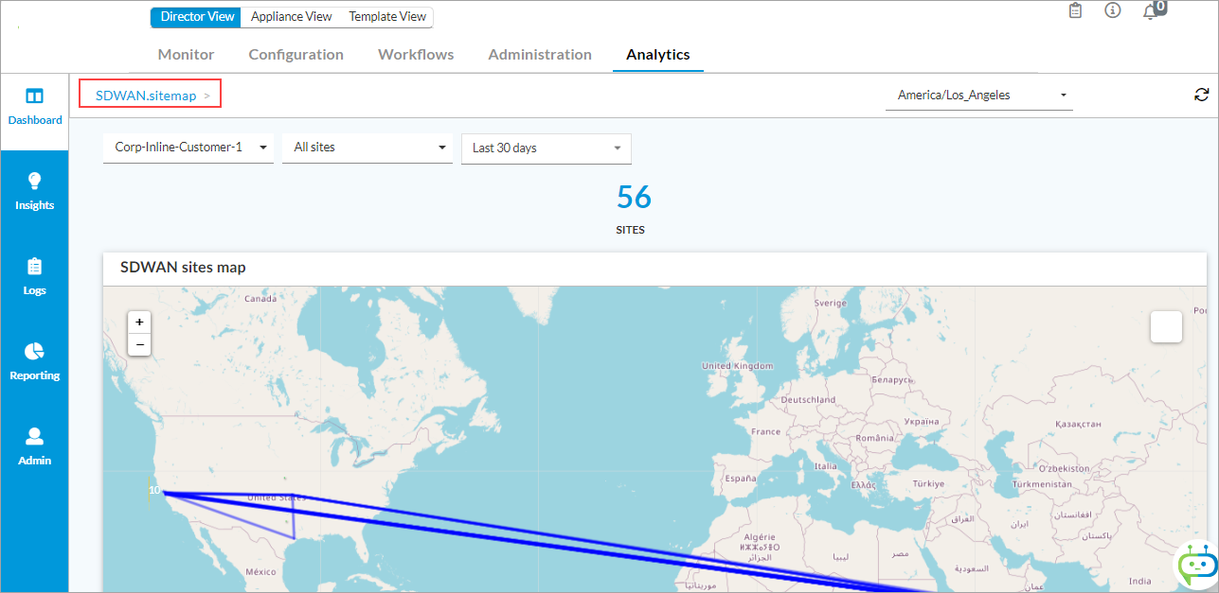Open the Insights section in the sidebar
Image resolution: width=1219 pixels, height=593 pixels.
[35, 190]
